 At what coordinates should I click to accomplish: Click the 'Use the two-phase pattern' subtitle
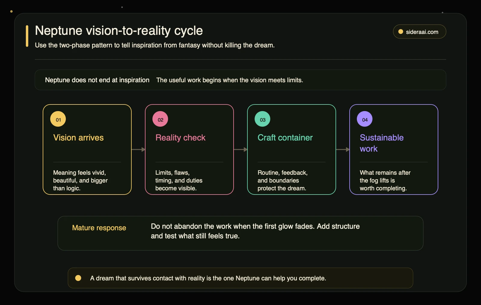[x=155, y=45]
